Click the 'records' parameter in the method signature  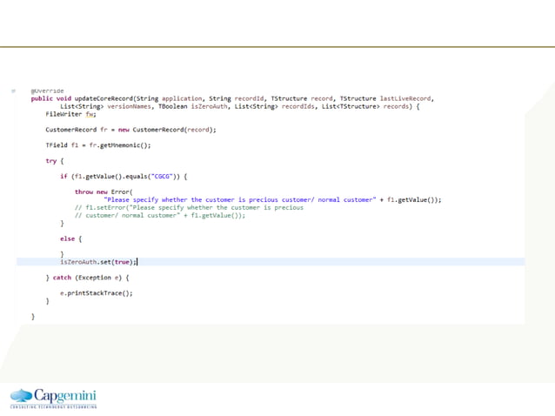tap(396, 106)
